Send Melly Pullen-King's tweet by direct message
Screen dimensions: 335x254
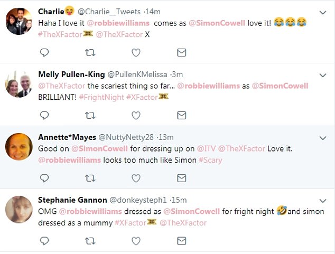(x=181, y=115)
